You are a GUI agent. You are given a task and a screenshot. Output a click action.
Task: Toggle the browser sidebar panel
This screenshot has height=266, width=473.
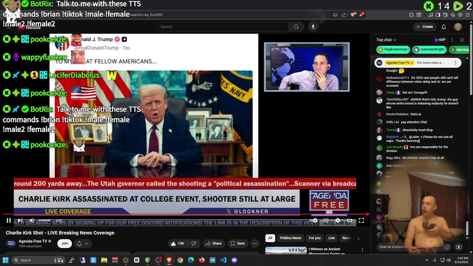tap(438, 15)
